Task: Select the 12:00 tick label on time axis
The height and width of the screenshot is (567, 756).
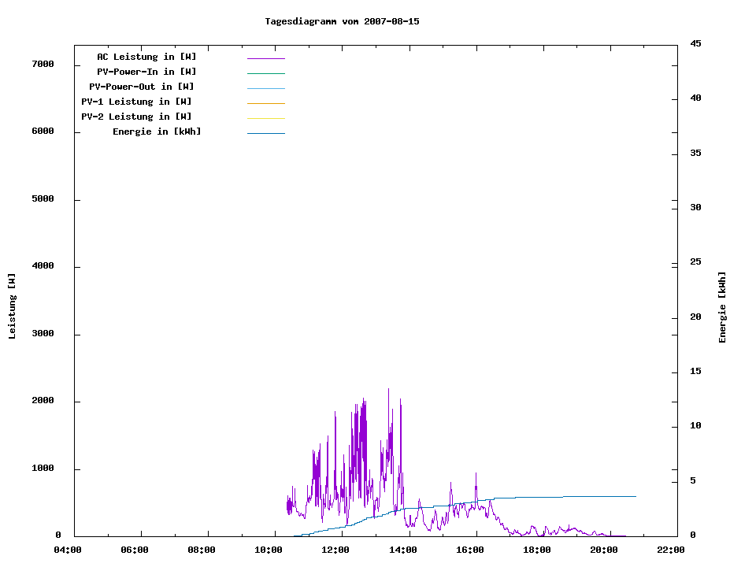Action: coord(336,550)
